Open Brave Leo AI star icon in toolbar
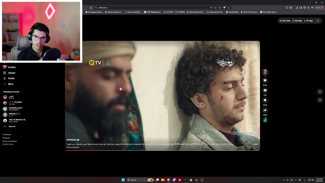This screenshot has height=183, width=325. point(308,8)
